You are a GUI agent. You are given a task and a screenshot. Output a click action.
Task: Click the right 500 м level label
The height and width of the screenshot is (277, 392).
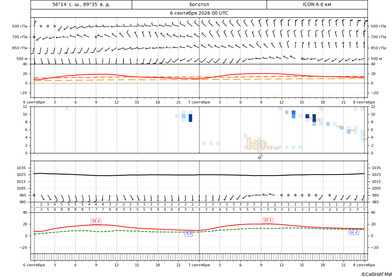click(x=376, y=59)
